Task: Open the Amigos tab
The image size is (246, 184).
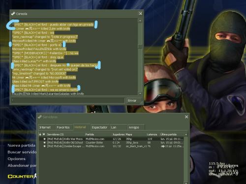Action: coord(134,127)
